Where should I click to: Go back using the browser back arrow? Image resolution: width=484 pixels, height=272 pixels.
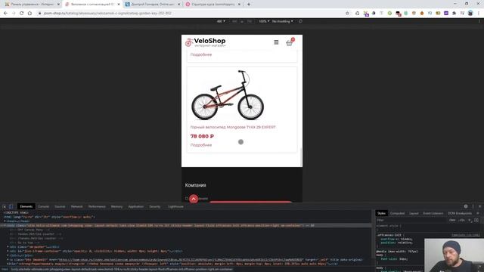[x=5, y=14]
